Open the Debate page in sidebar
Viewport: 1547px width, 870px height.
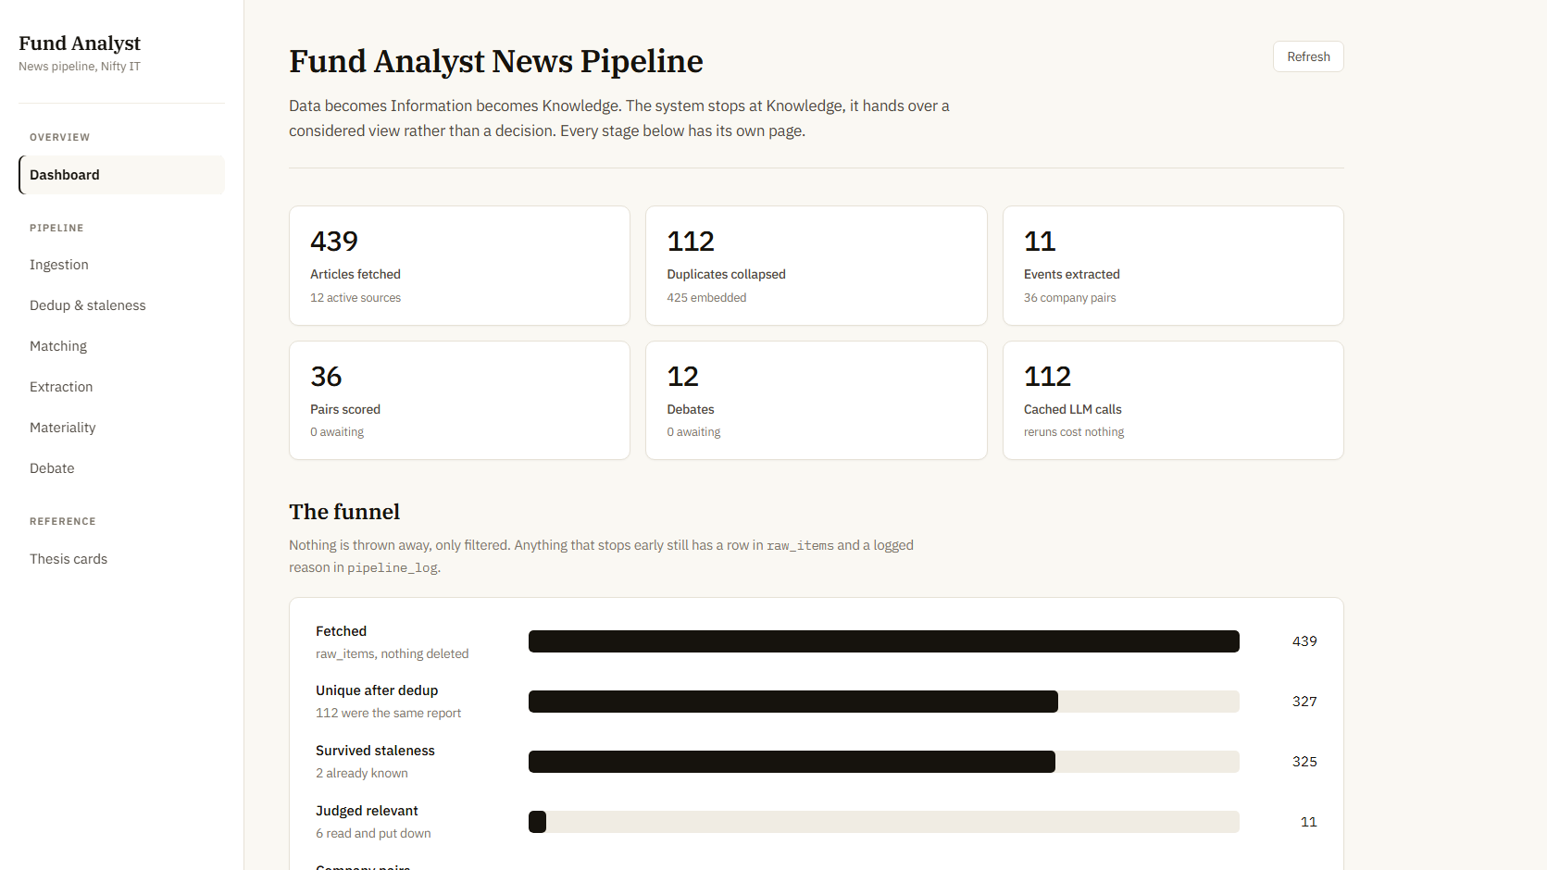pyautogui.click(x=121, y=468)
